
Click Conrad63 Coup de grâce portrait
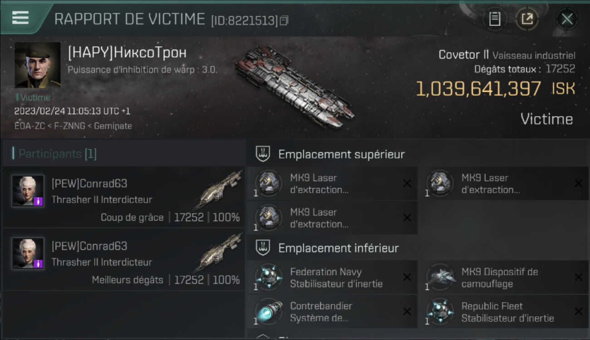(28, 191)
